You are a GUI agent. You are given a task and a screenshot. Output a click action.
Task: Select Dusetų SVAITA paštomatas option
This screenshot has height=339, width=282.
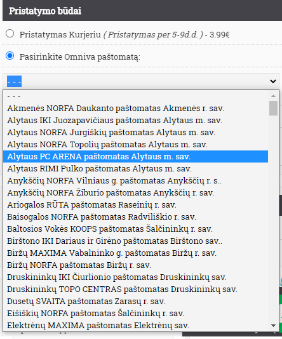(x=135, y=302)
